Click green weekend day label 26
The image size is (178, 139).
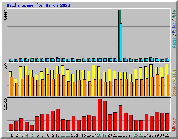click(x=141, y=135)
